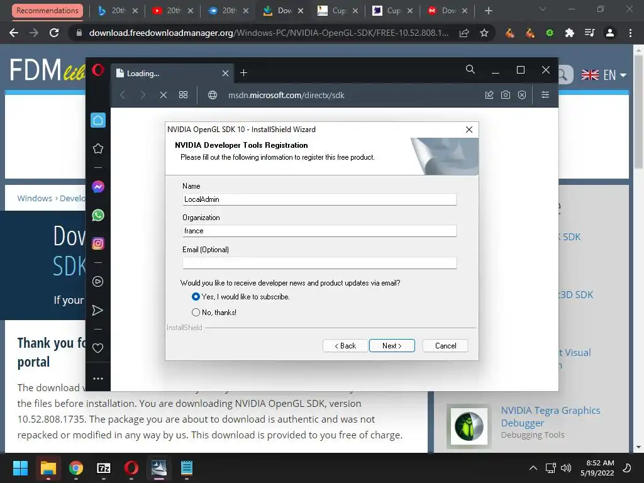This screenshot has height=483, width=644.
Task: Click Cancel in the NVIDIA installer
Action: [x=446, y=346]
